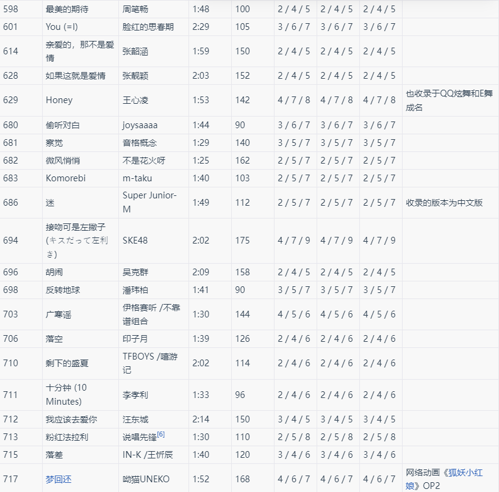Select artist 李孝利

(x=135, y=395)
